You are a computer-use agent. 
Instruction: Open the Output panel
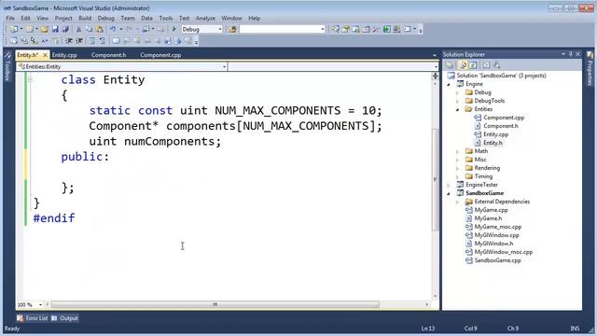click(x=64, y=318)
